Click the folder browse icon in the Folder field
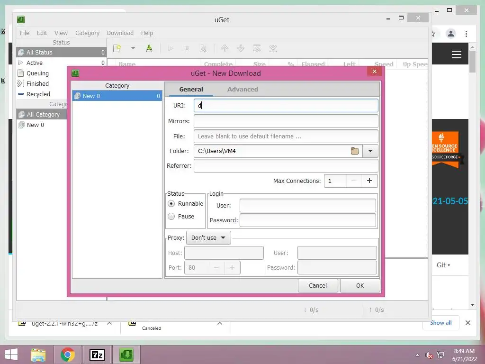485x364 pixels. (x=355, y=151)
